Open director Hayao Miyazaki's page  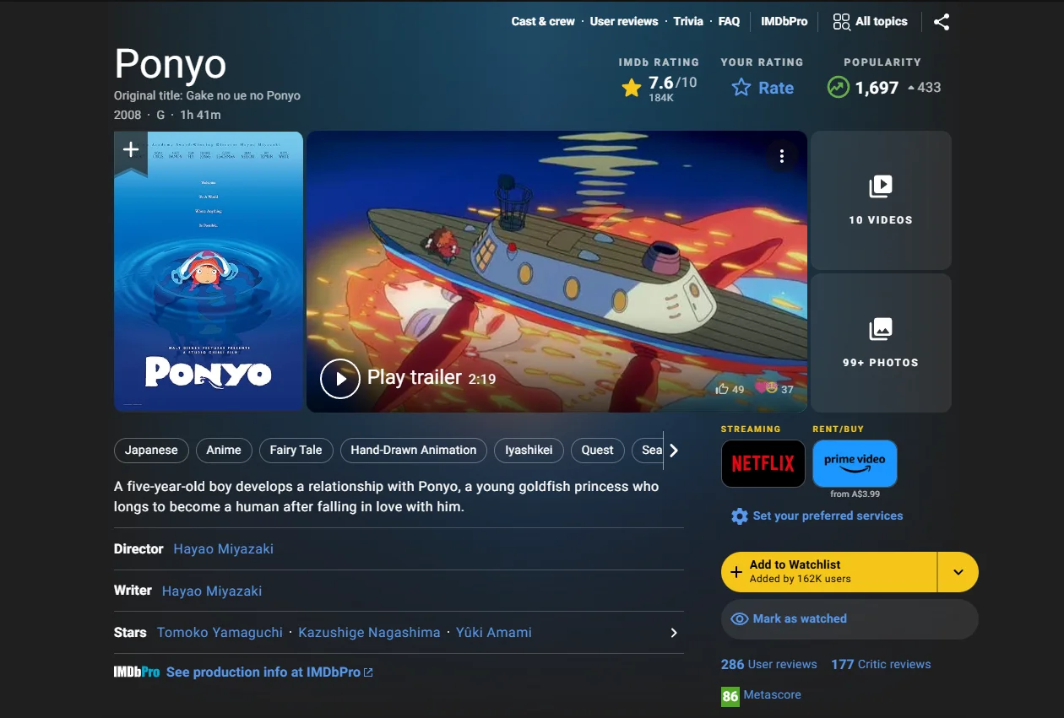(x=222, y=548)
